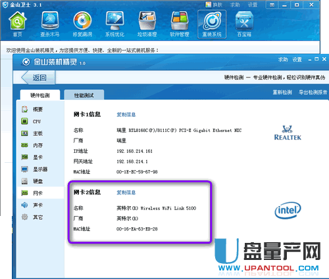329x279 pixels.
Task: Open 软件管理 software management icon
Action: [x=180, y=24]
